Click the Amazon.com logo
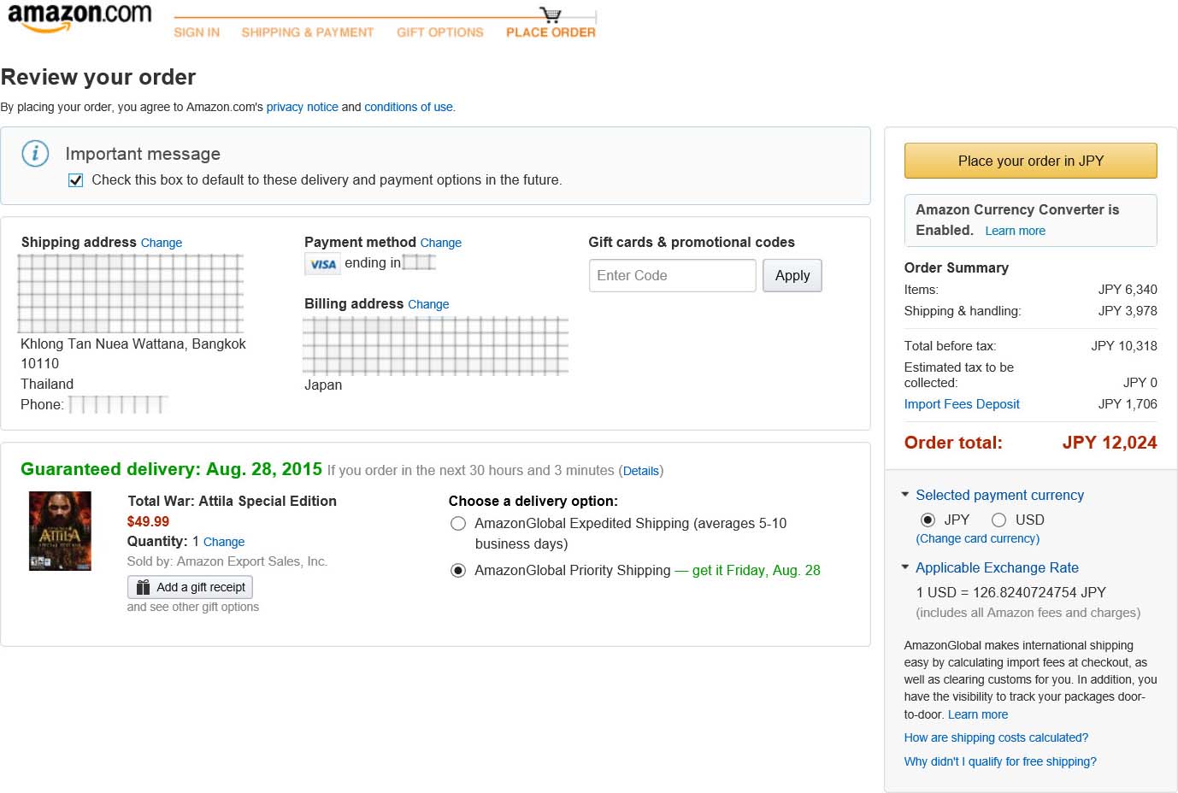 click(x=80, y=18)
